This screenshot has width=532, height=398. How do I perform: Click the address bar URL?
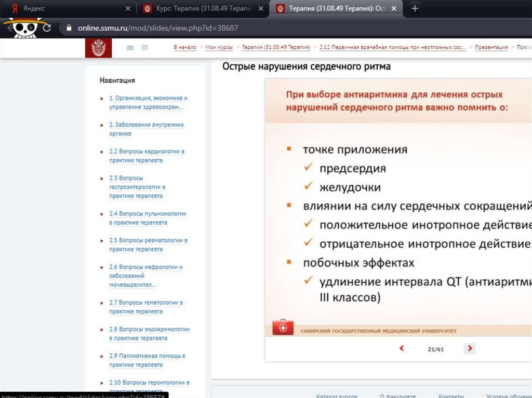(158, 28)
